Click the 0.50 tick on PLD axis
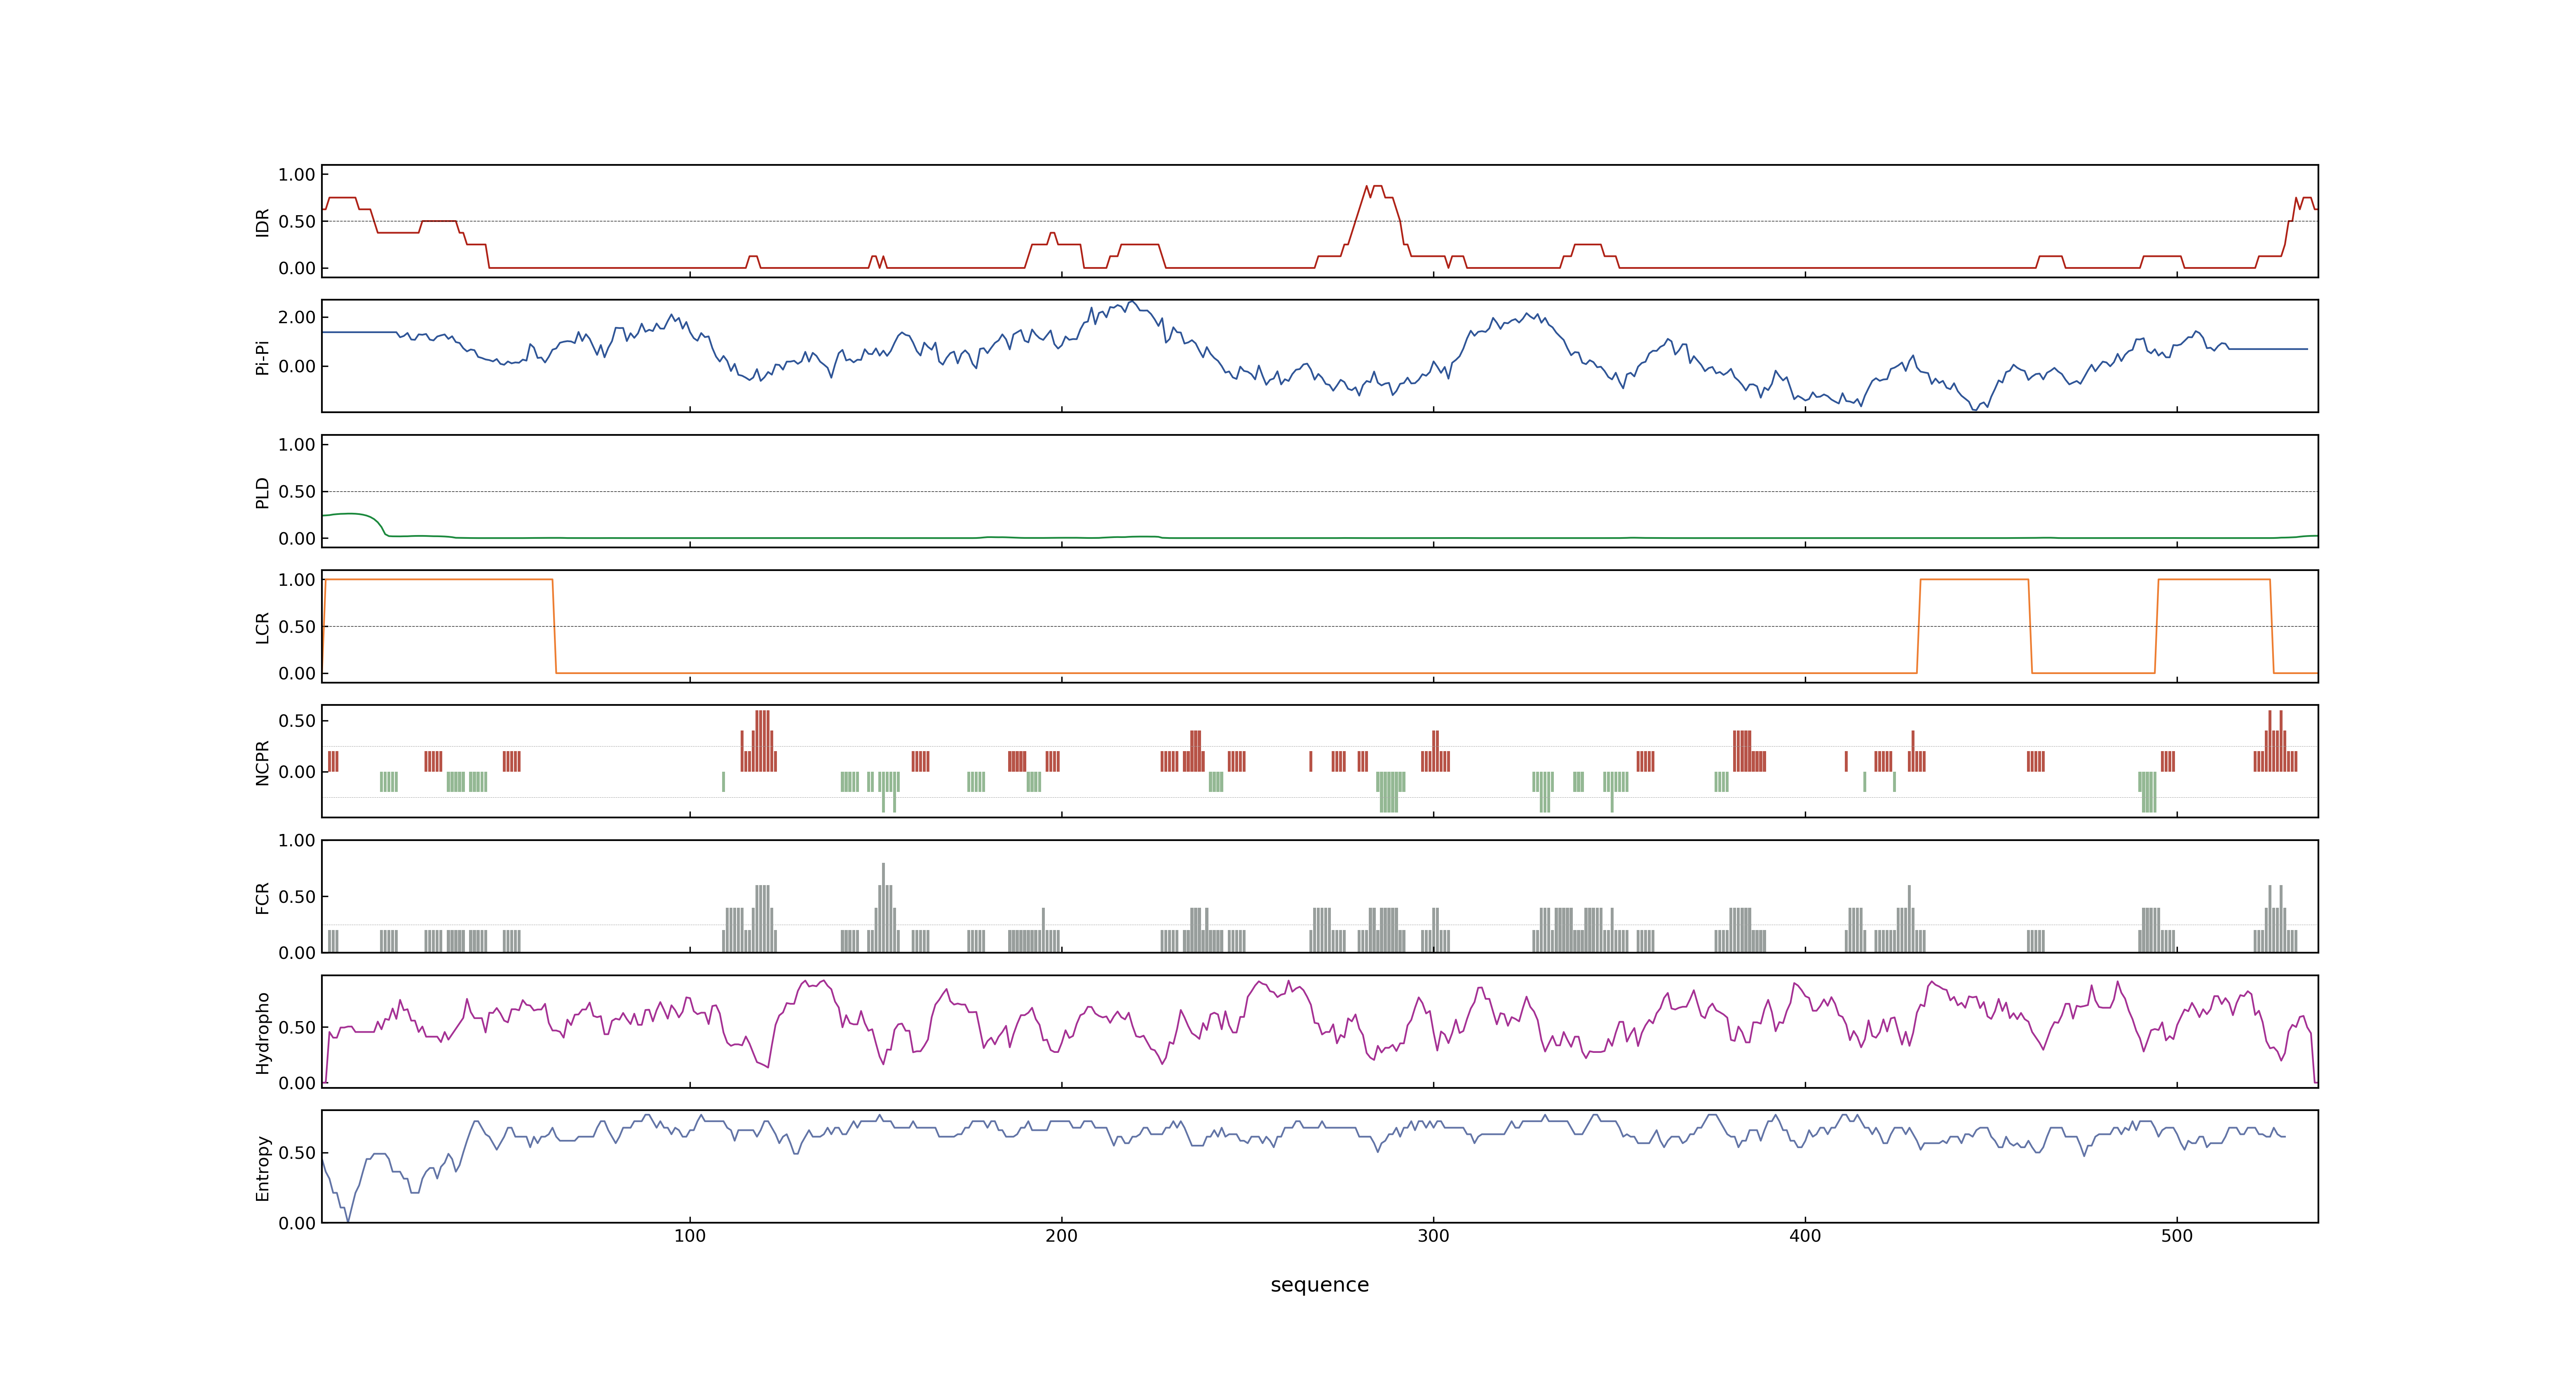The image size is (2576, 1374). pos(297,492)
